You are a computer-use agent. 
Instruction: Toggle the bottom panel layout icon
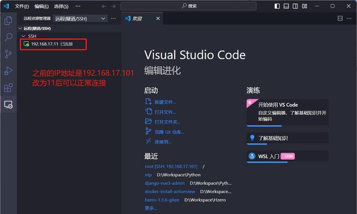286,6
